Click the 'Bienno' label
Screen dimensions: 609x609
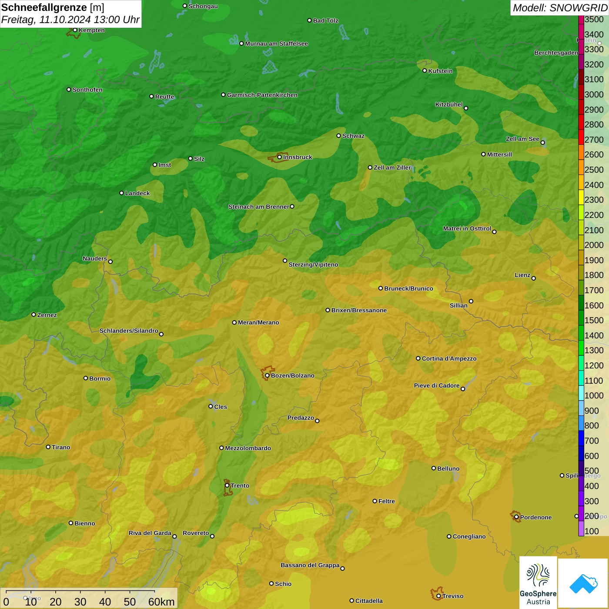pos(84,523)
